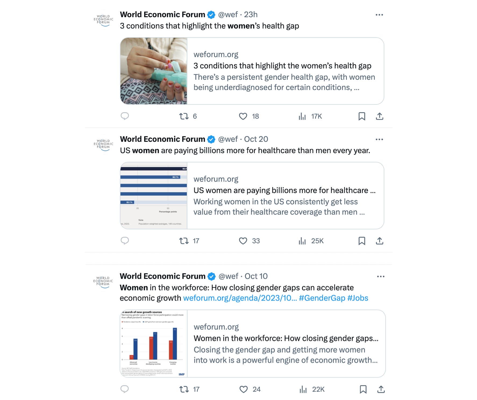Like the tweet with 33 likes

(243, 241)
